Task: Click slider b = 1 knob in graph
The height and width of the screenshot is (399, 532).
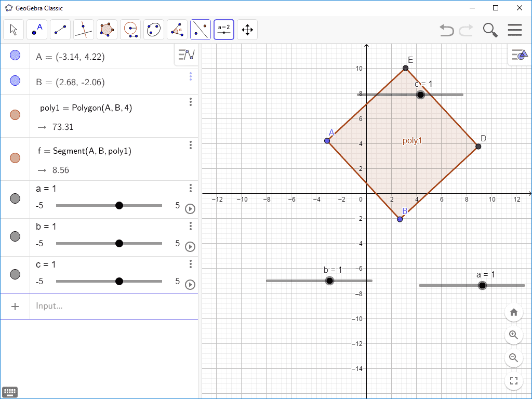Action: 329,281
